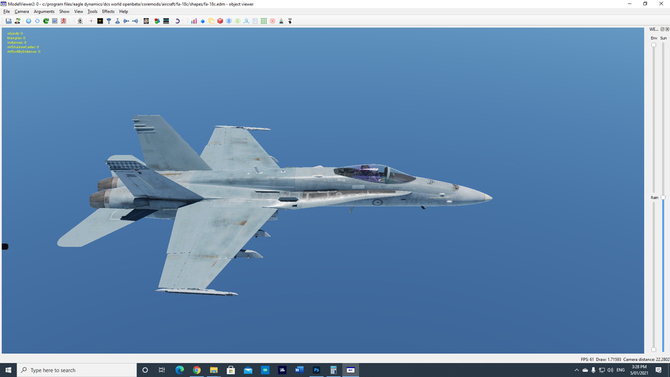The height and width of the screenshot is (377, 670).
Task: Click the blue save/open file toolbar icon
Action: click(9, 21)
